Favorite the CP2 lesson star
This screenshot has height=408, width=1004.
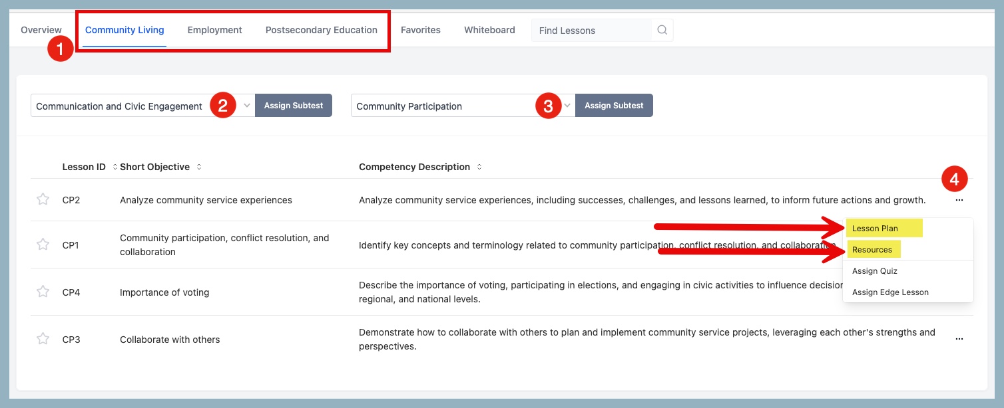(x=43, y=199)
